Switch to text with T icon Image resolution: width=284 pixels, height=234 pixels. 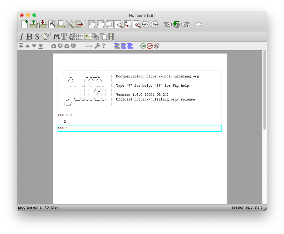click(x=64, y=37)
